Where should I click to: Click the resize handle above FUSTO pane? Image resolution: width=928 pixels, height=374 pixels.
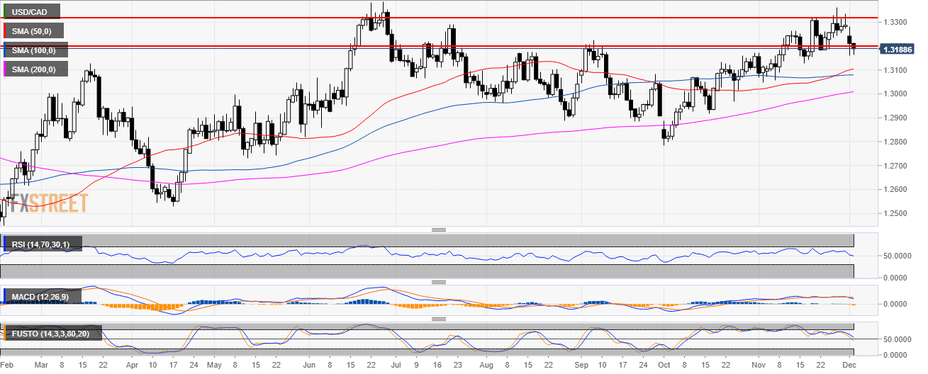[x=438, y=319]
